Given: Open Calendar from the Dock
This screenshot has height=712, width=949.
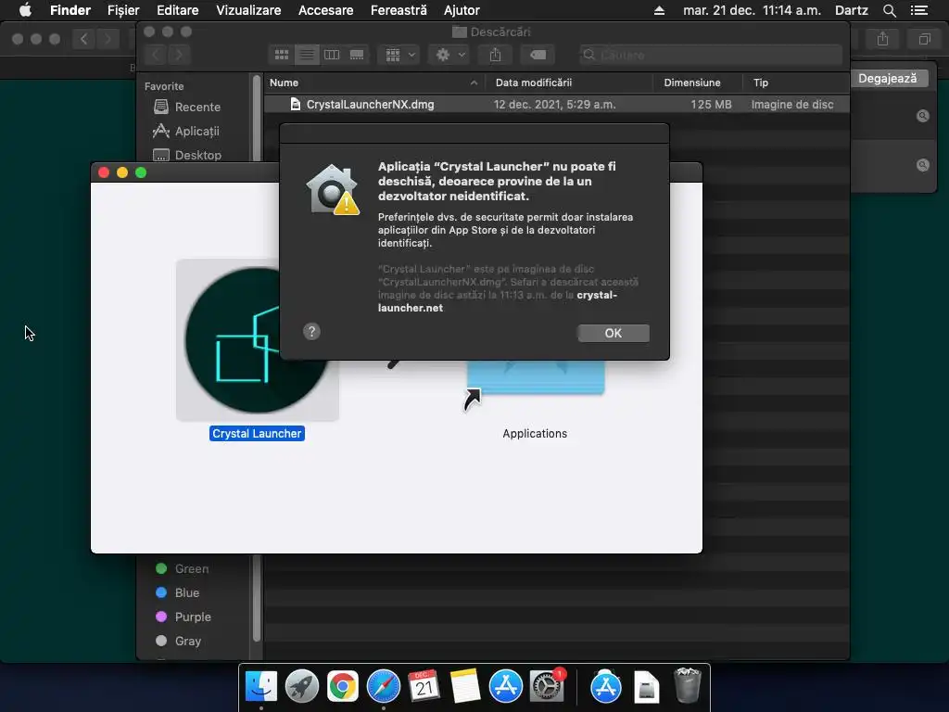Looking at the screenshot, I should (x=424, y=687).
